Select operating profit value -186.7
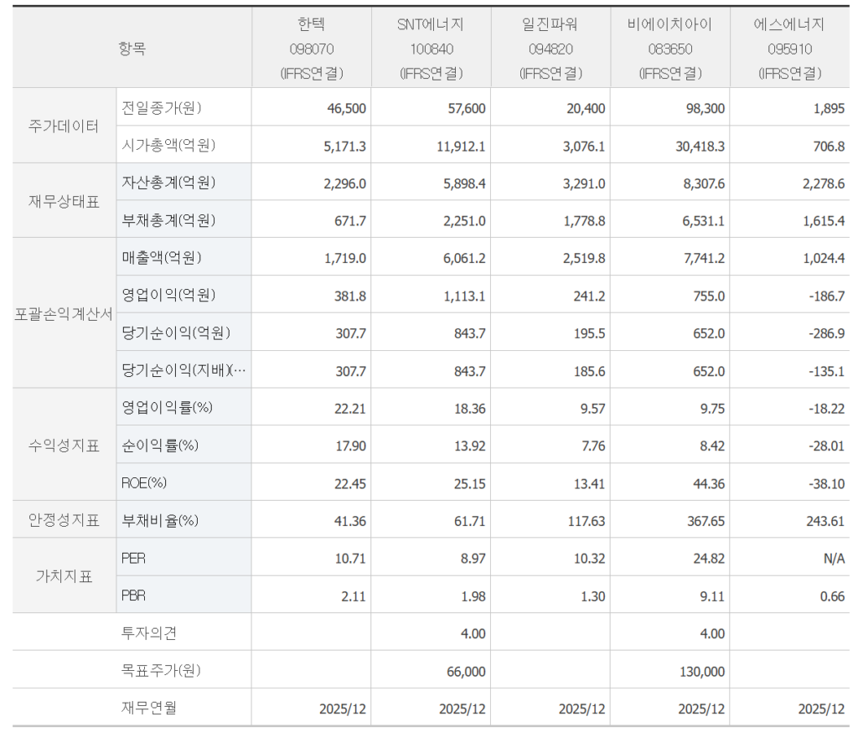The image size is (858, 732). [827, 296]
